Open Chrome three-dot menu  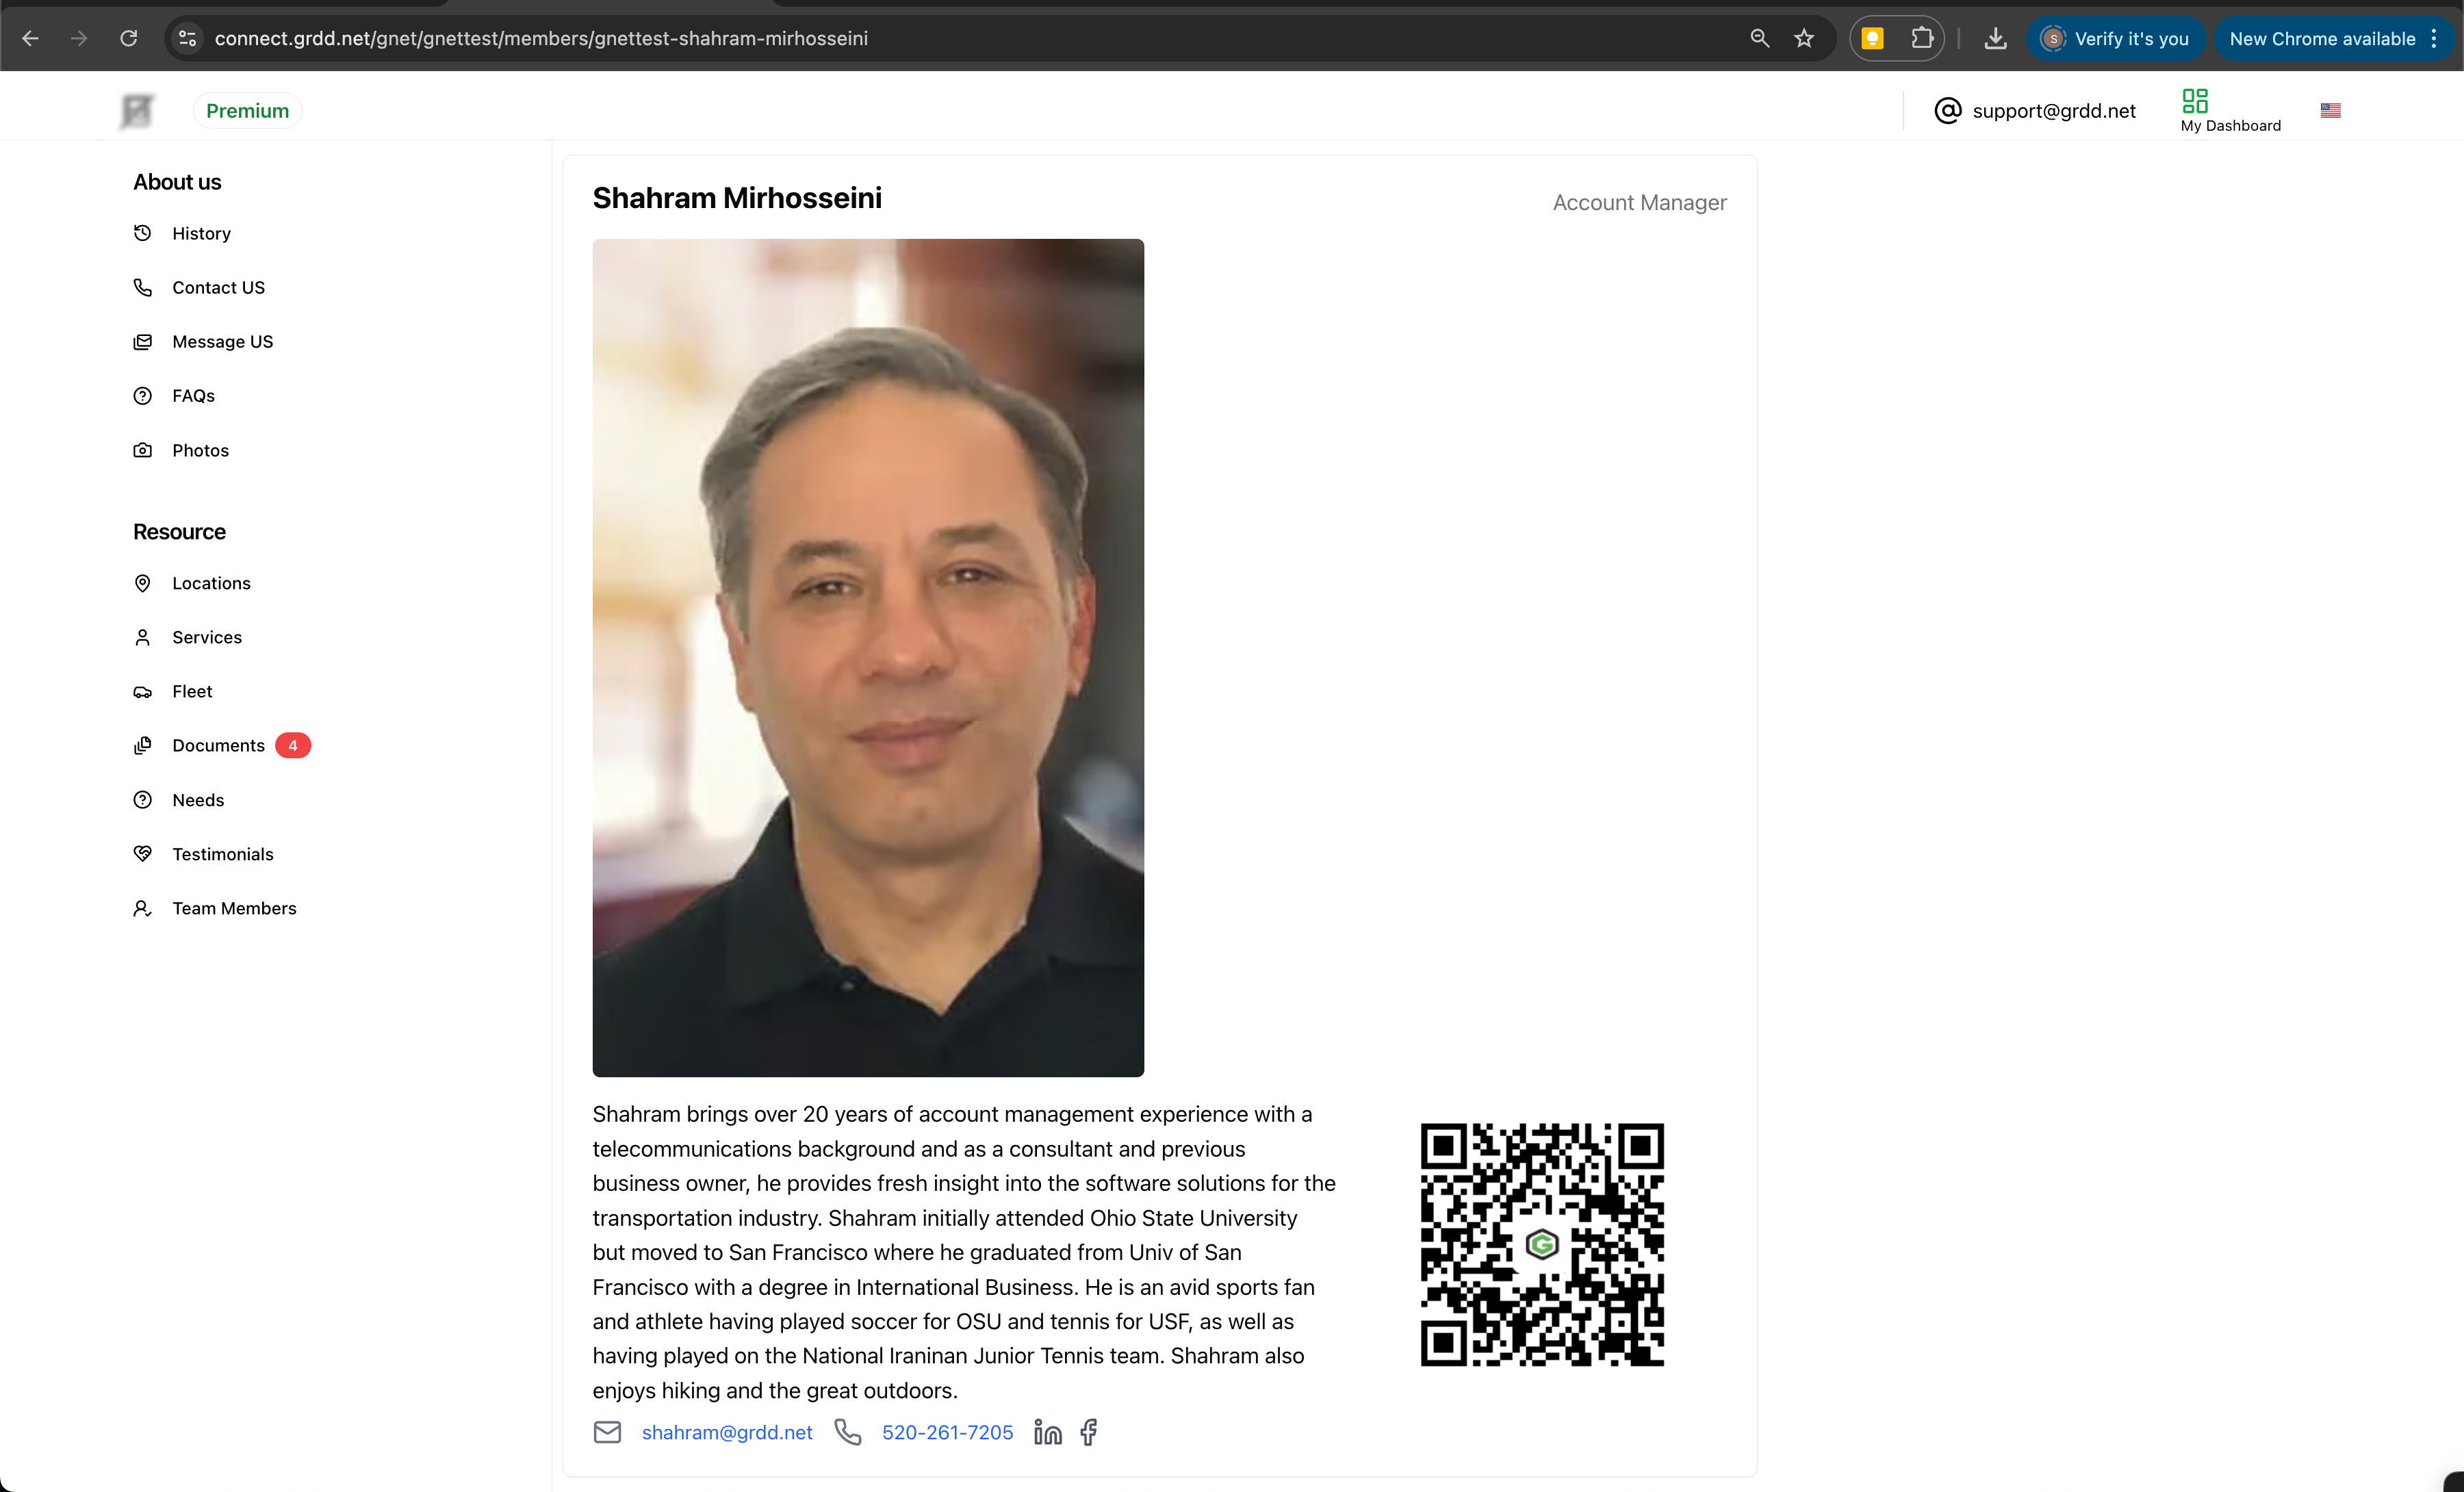tap(2434, 39)
